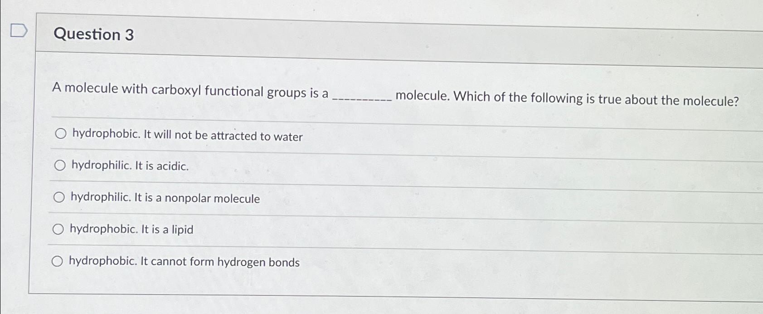Choose the nonpolar molecule answer option
763x314 pixels.
click(165, 198)
